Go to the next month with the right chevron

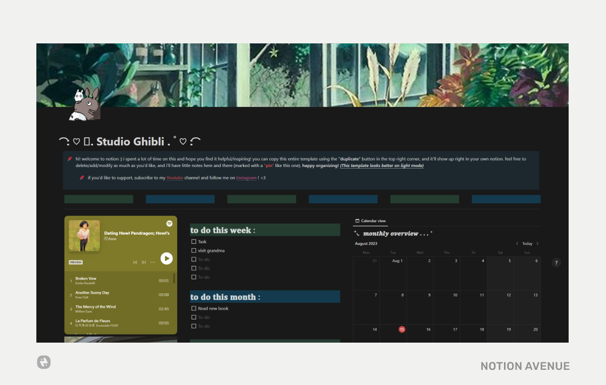click(537, 244)
